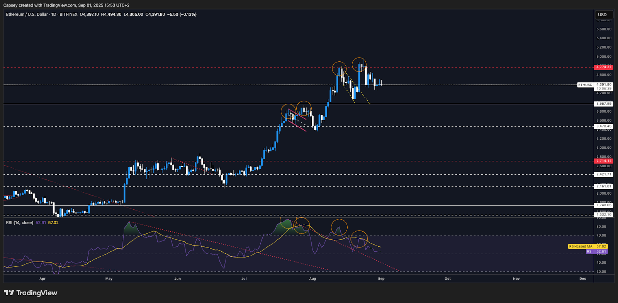Click the 2,421.71 support level label
The width and height of the screenshot is (618, 303).
604,174
